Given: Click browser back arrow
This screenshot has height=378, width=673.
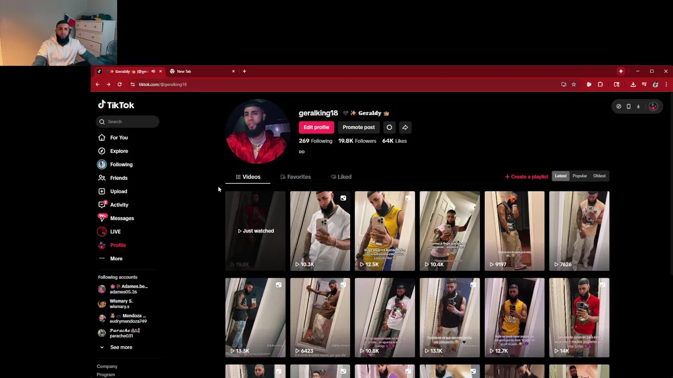Looking at the screenshot, I should pos(97,85).
